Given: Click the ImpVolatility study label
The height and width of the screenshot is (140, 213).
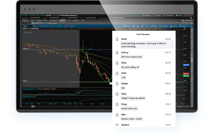Looking at the screenshot, I should point(26,97).
